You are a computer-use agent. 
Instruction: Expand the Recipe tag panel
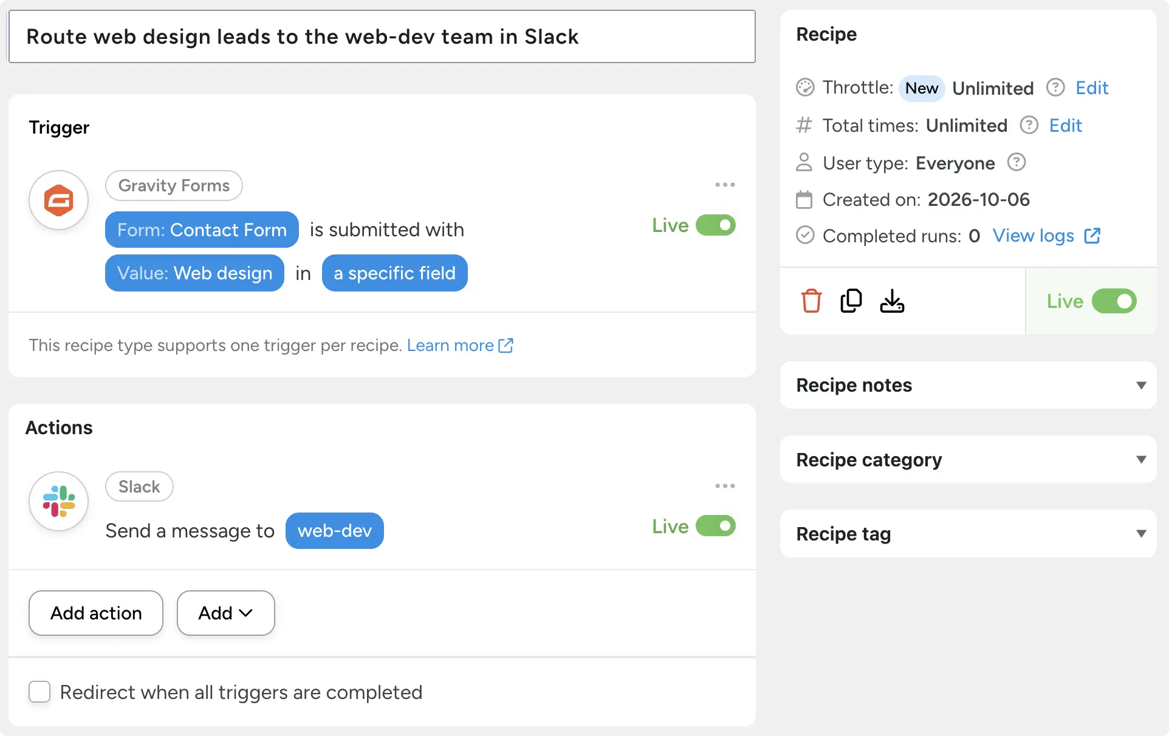coord(968,534)
